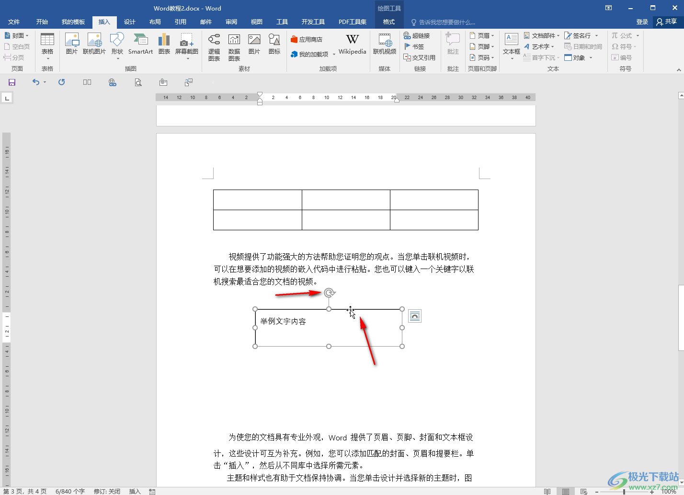The height and width of the screenshot is (495, 684).
Task: Open signature line (签名行) button
Action: tap(581, 35)
